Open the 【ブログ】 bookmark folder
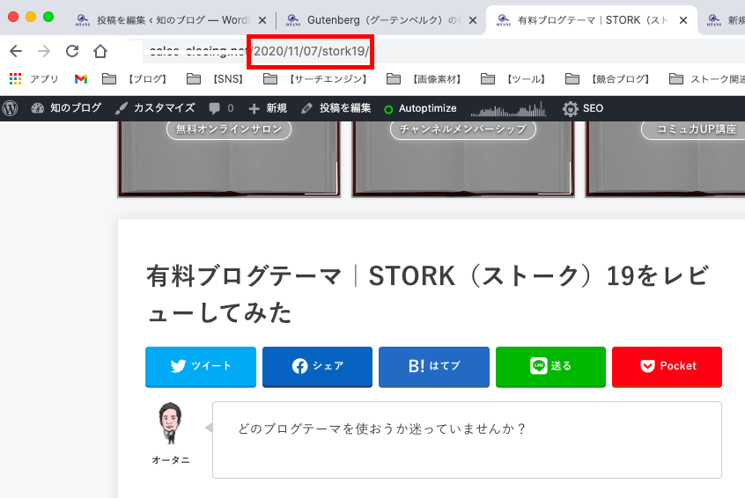 (135, 79)
